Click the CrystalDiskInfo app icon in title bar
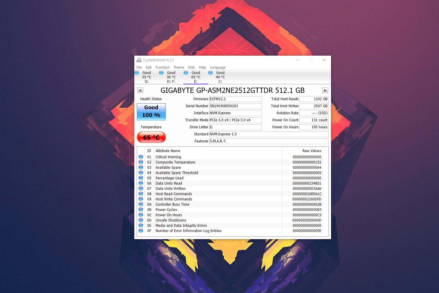 coord(139,60)
